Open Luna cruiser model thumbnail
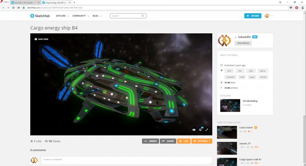The width and height of the screenshot is (306, 166). (x=227, y=132)
